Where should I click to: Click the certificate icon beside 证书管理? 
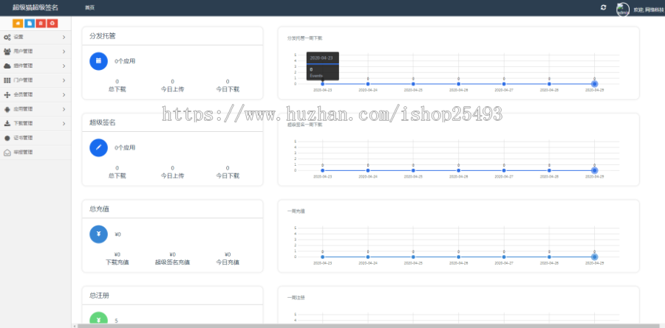(x=7, y=138)
